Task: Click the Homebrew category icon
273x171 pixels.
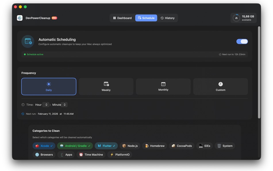Action: [x=146, y=146]
